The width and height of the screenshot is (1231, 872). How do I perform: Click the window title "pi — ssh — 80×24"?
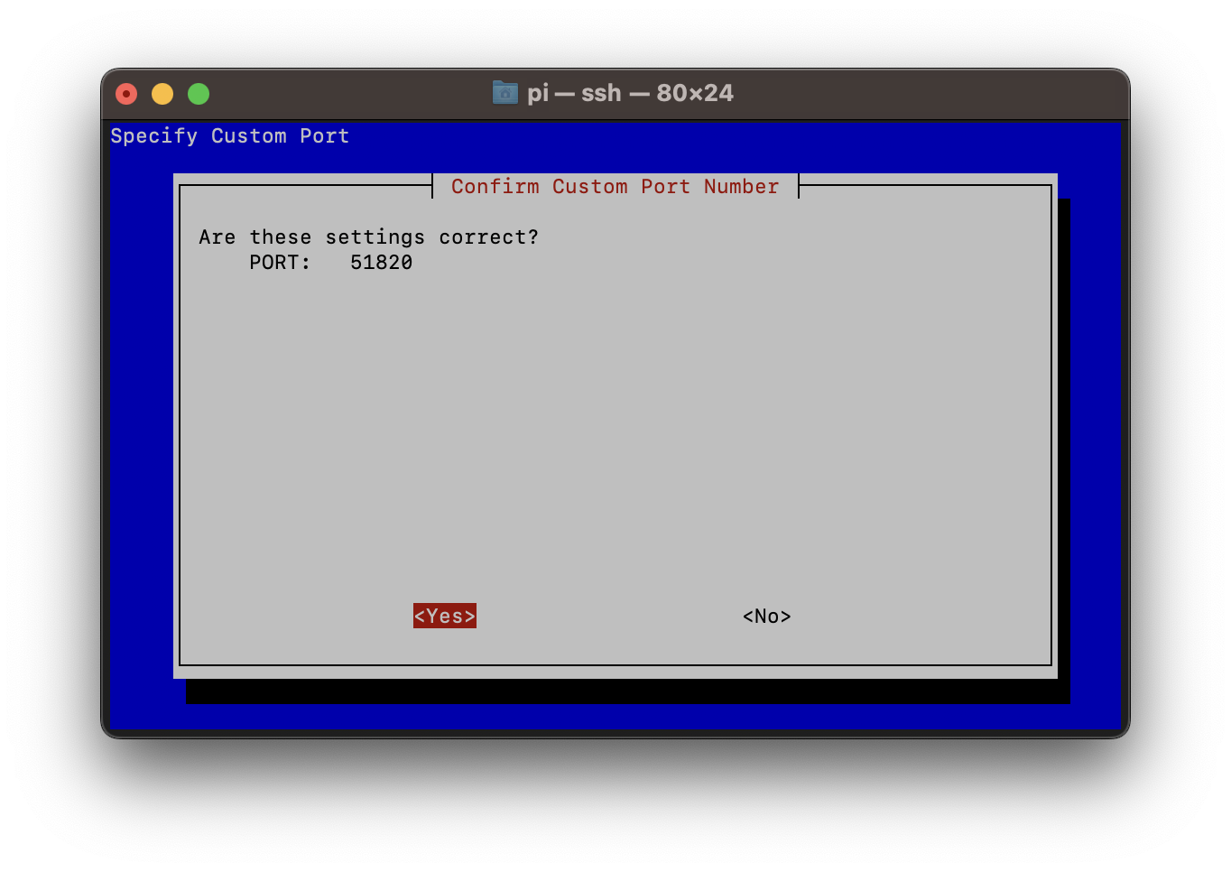pyautogui.click(x=630, y=93)
